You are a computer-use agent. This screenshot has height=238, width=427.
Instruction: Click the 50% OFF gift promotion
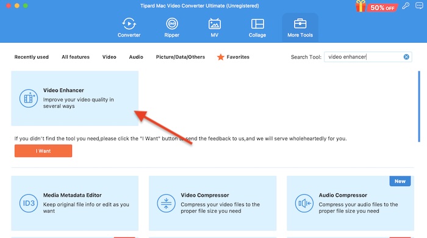click(x=377, y=7)
